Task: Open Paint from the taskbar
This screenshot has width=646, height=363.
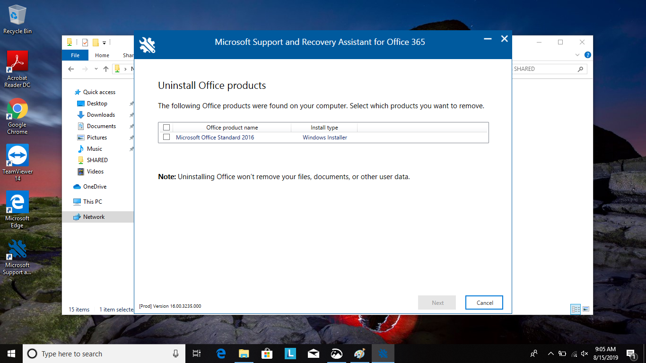Action: 360,354
